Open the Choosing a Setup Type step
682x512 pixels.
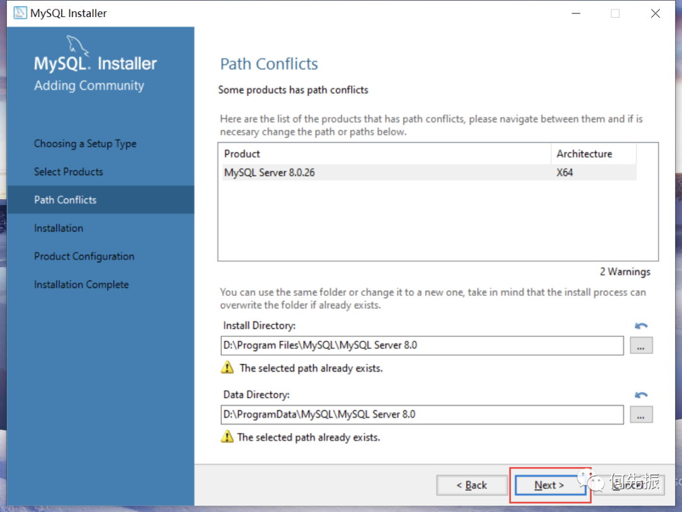[x=85, y=143]
